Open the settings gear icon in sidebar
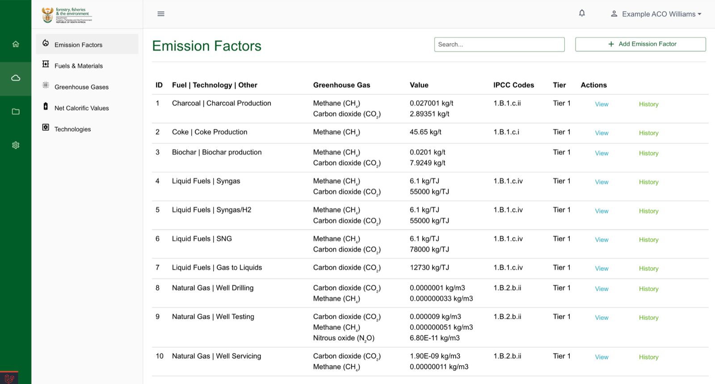The image size is (715, 384). coord(16,145)
